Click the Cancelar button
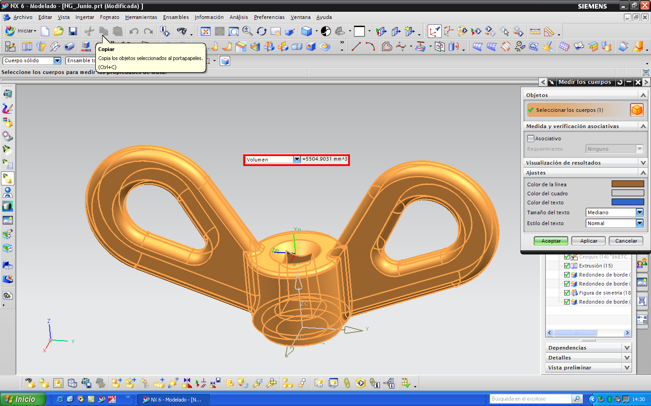 coord(626,241)
